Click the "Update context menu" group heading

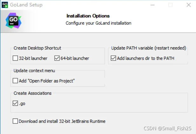coord(34,71)
